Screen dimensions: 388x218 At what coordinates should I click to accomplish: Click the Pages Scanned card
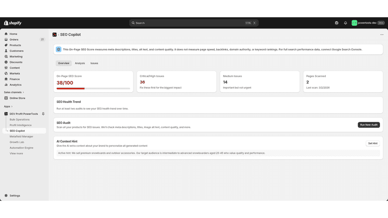pyautogui.click(x=343, y=82)
